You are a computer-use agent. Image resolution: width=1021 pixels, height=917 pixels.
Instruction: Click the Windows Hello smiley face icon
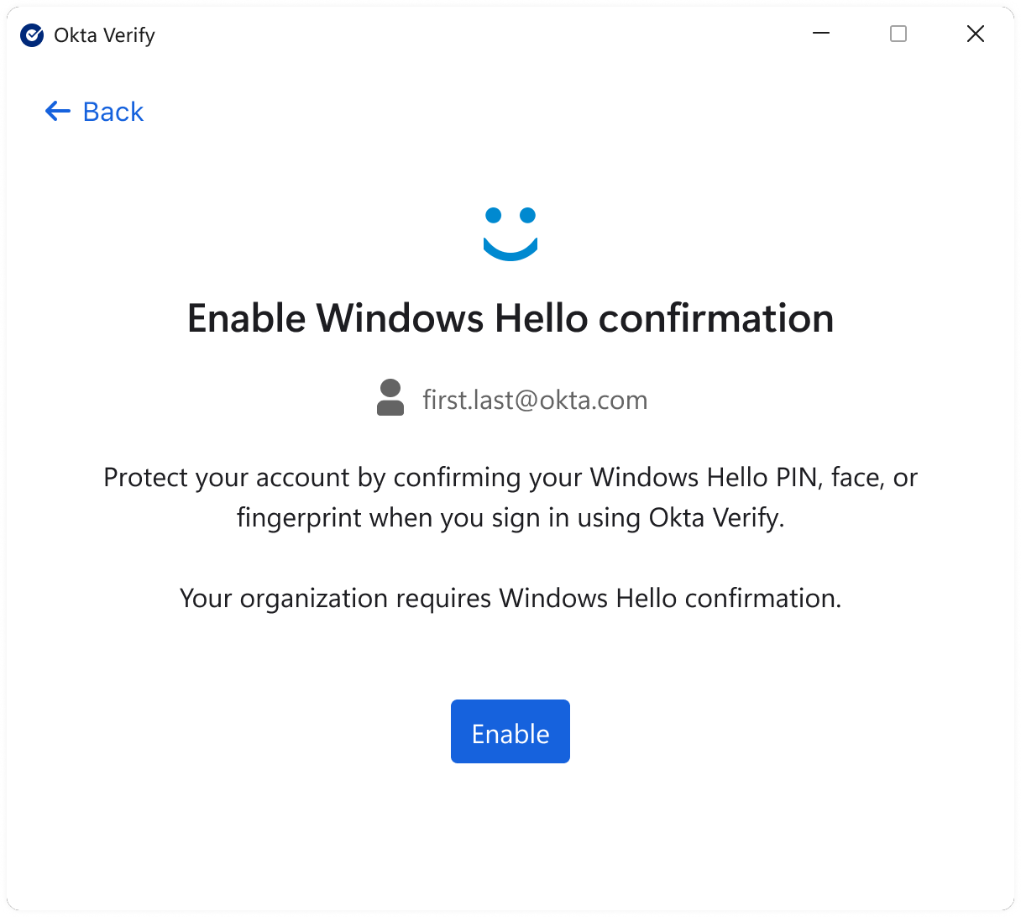(x=510, y=233)
